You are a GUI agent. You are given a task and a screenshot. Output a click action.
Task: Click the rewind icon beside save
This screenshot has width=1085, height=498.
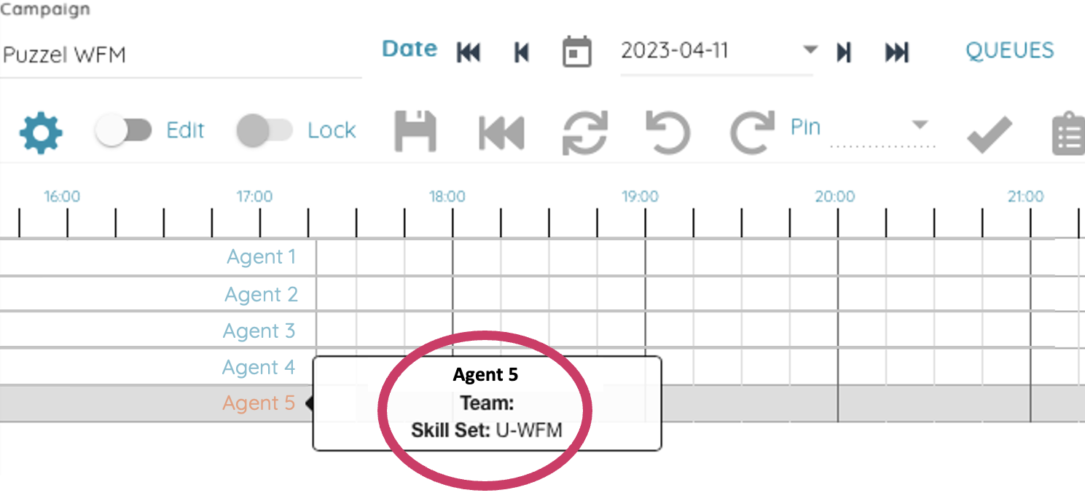click(501, 133)
